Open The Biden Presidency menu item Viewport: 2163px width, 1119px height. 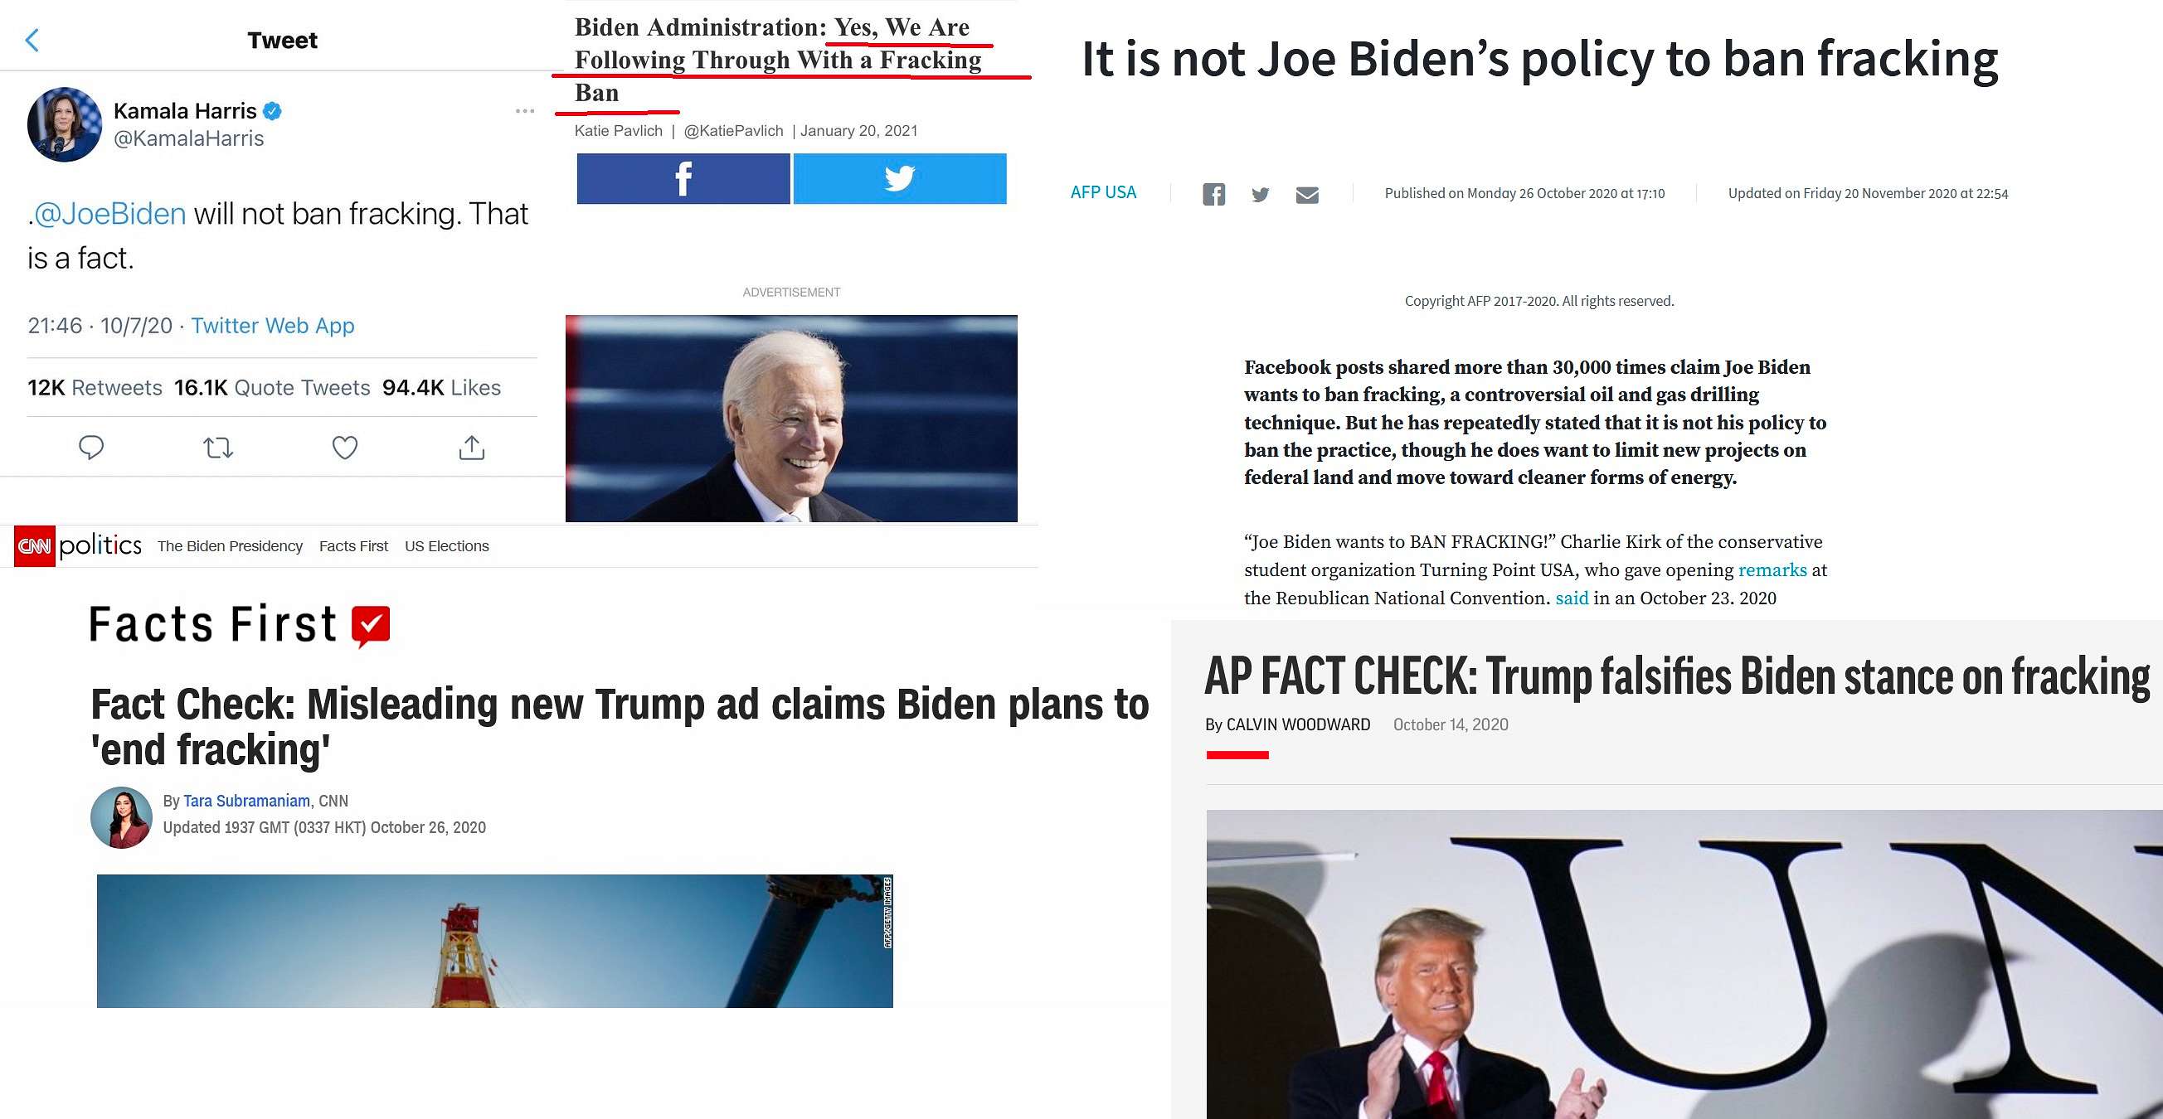(x=230, y=545)
